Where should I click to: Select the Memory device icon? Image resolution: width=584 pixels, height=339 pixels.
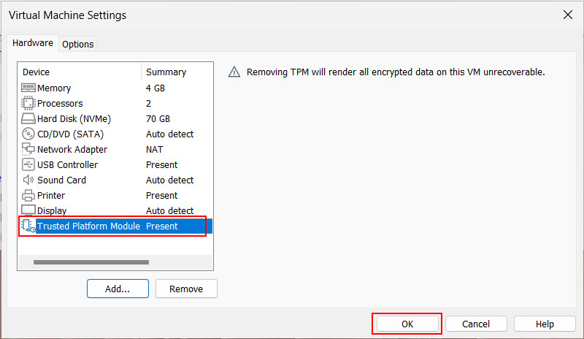pos(28,88)
